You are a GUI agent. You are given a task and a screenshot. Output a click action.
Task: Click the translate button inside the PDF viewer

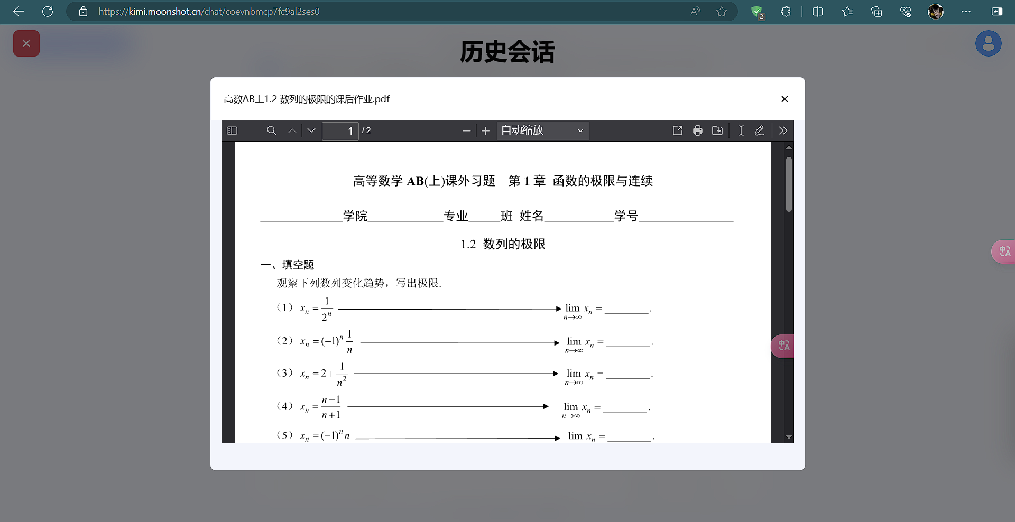coord(783,346)
